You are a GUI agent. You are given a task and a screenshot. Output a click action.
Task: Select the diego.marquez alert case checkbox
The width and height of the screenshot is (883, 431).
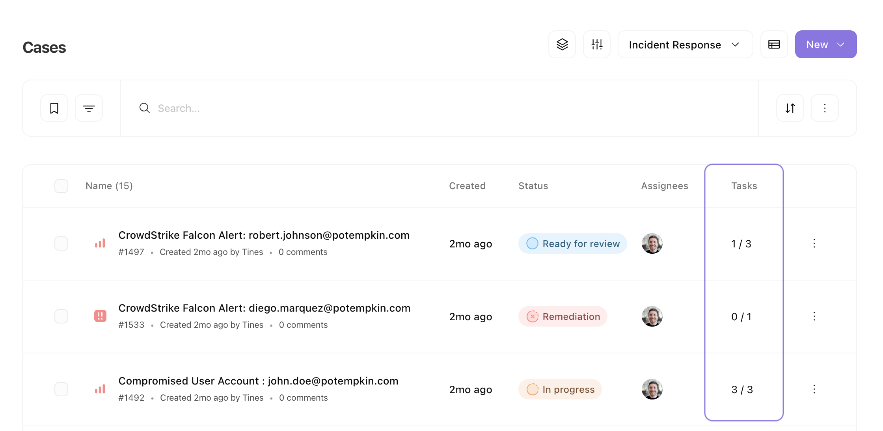click(x=61, y=316)
